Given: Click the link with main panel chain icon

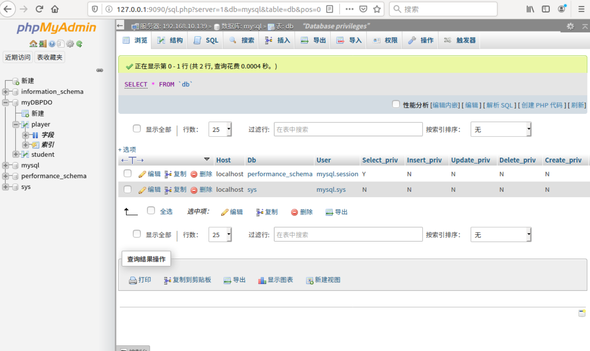Looking at the screenshot, I should tap(100, 70).
